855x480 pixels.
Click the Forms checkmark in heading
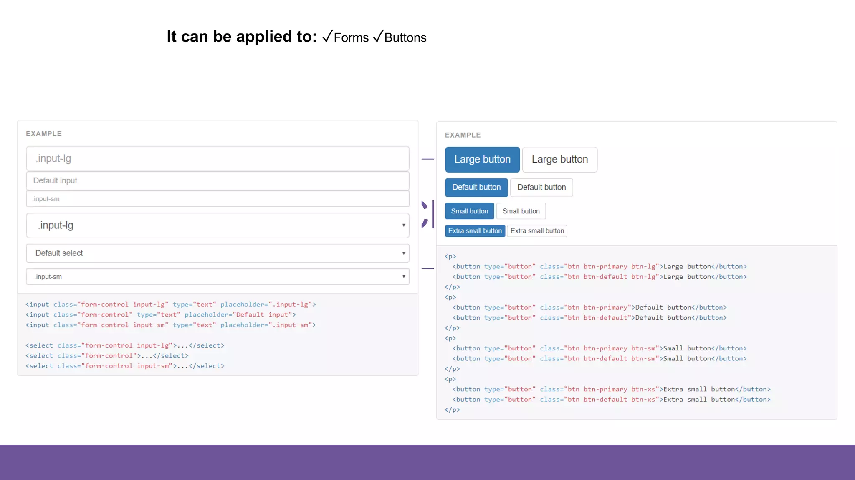(328, 36)
